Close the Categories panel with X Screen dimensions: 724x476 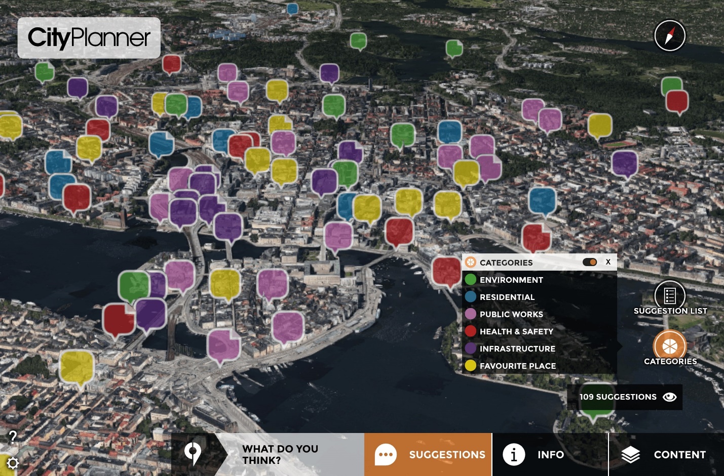pos(608,262)
